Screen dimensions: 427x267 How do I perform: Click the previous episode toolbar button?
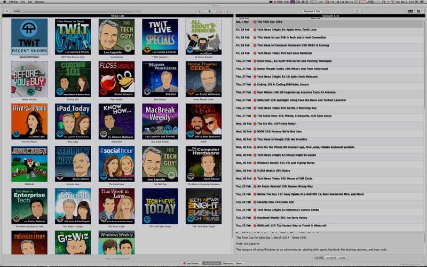[x=199, y=11]
